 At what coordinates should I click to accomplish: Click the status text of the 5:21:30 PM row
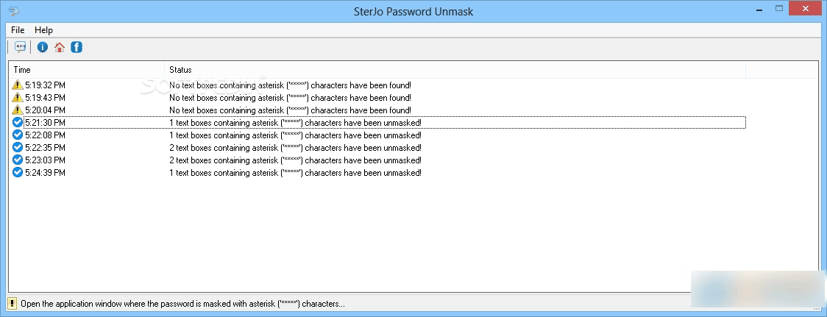pyautogui.click(x=295, y=123)
